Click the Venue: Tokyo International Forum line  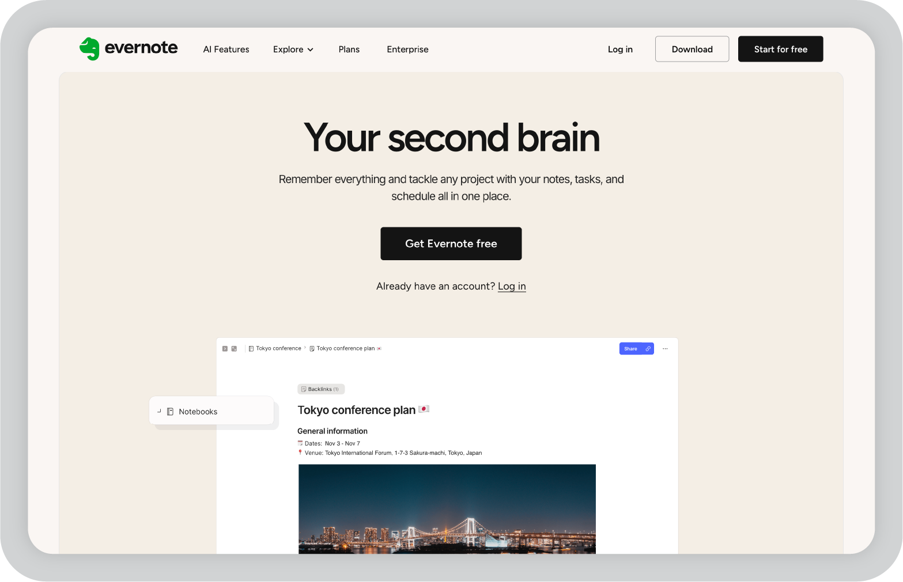(390, 453)
